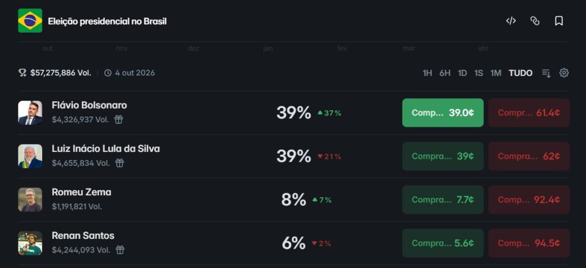Open the Luiz Inácio Lula da Silva row
Screen dimensions: 586x268
point(106,149)
